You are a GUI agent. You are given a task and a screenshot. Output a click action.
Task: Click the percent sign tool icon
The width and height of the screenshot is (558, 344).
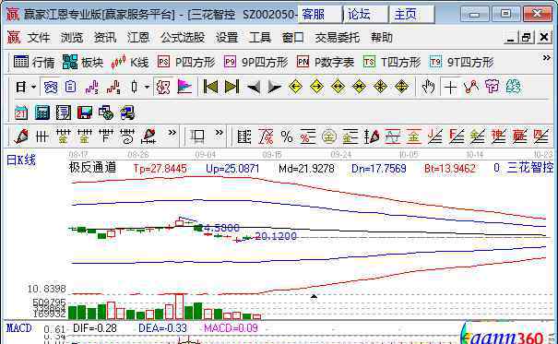pos(287,136)
